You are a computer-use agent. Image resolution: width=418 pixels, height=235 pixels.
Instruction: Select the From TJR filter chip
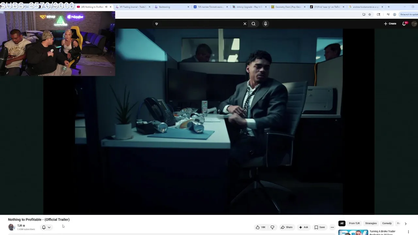pos(354,223)
